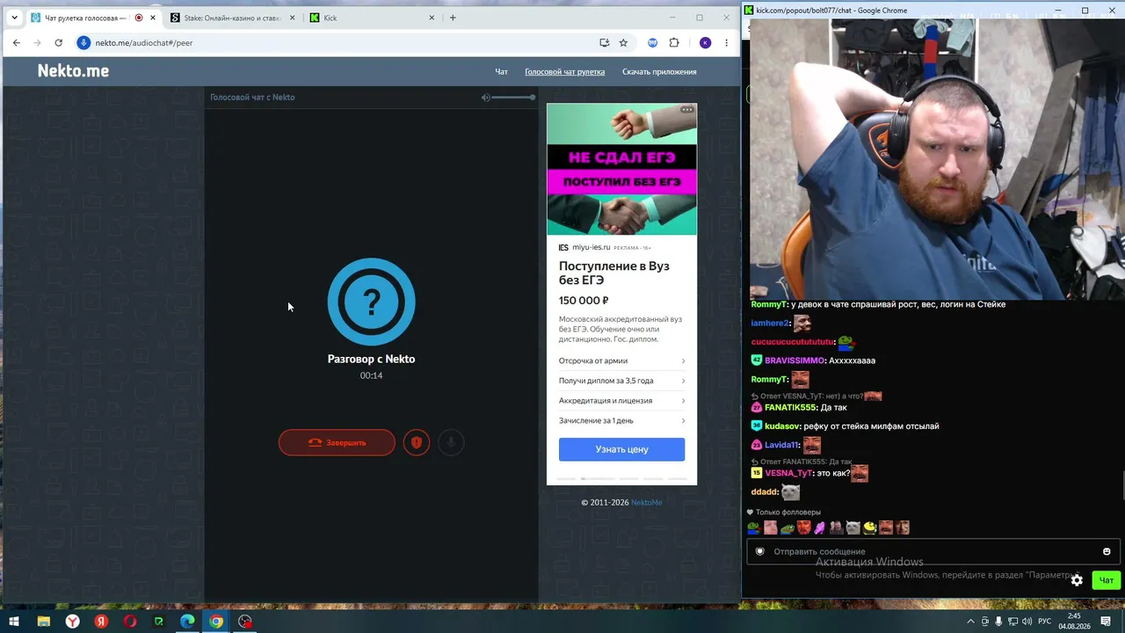
Task: Click the miyu-ies.ru advertiser link
Action: [x=591, y=248]
